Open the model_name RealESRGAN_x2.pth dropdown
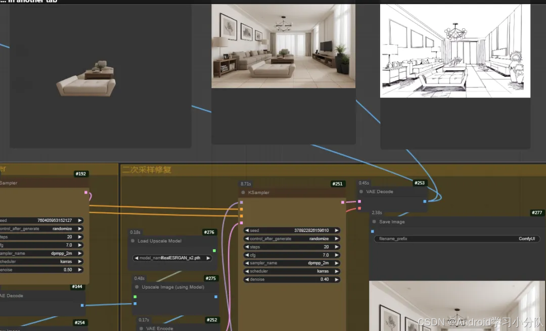 (172, 258)
